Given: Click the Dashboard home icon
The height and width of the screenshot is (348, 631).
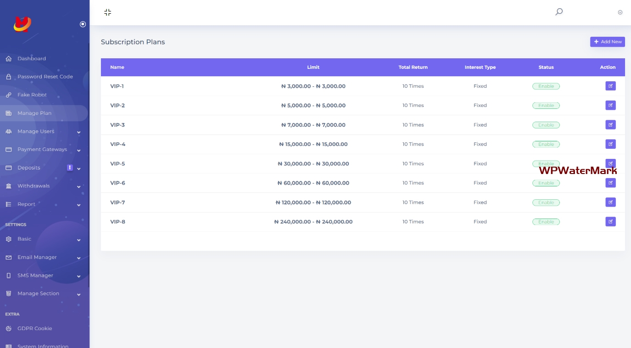Looking at the screenshot, I should (8, 59).
